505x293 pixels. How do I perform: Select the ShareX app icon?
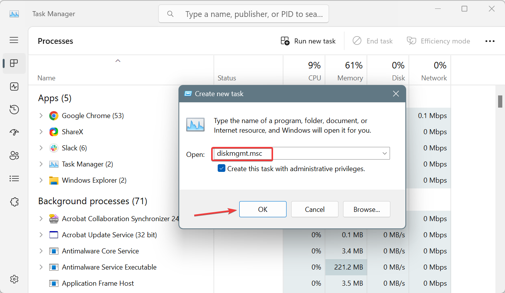pyautogui.click(x=54, y=132)
